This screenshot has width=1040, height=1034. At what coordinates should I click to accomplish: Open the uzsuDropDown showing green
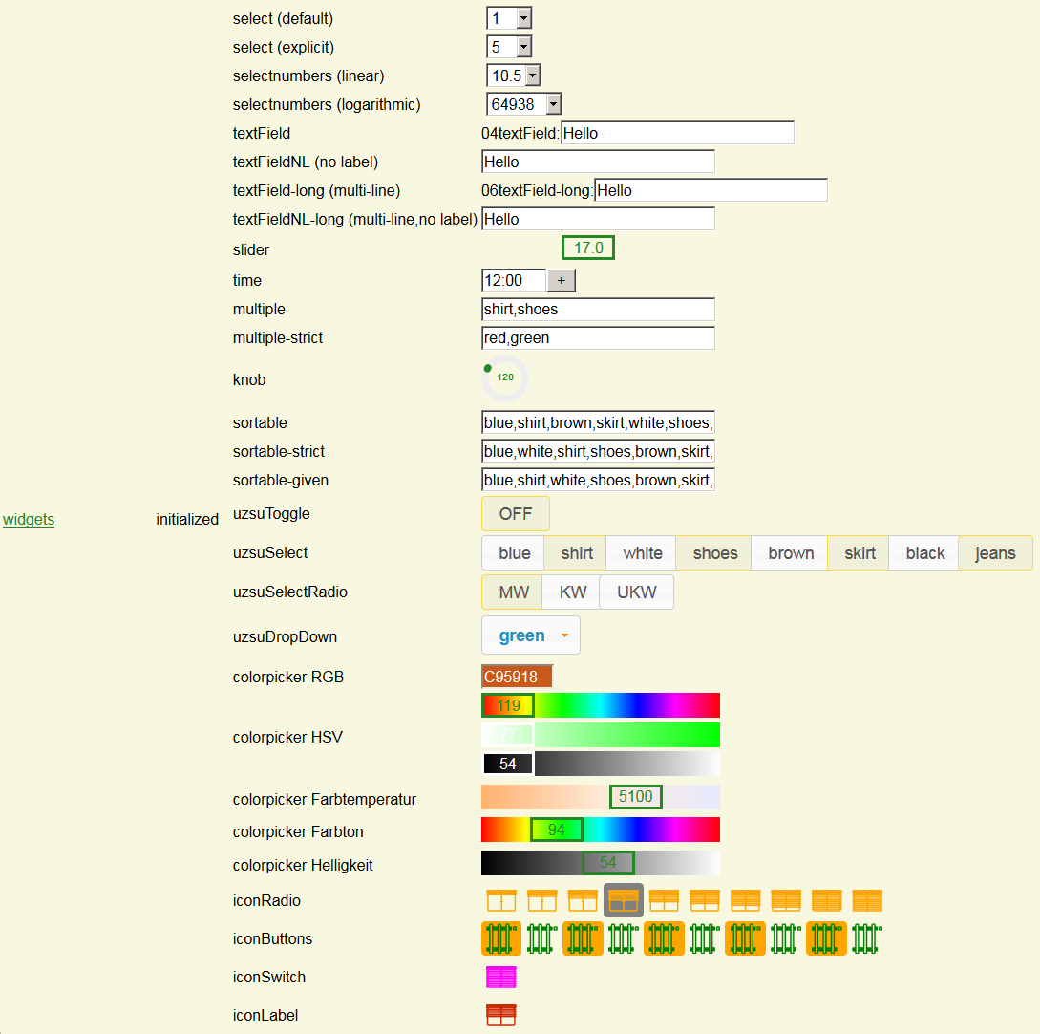[531, 635]
